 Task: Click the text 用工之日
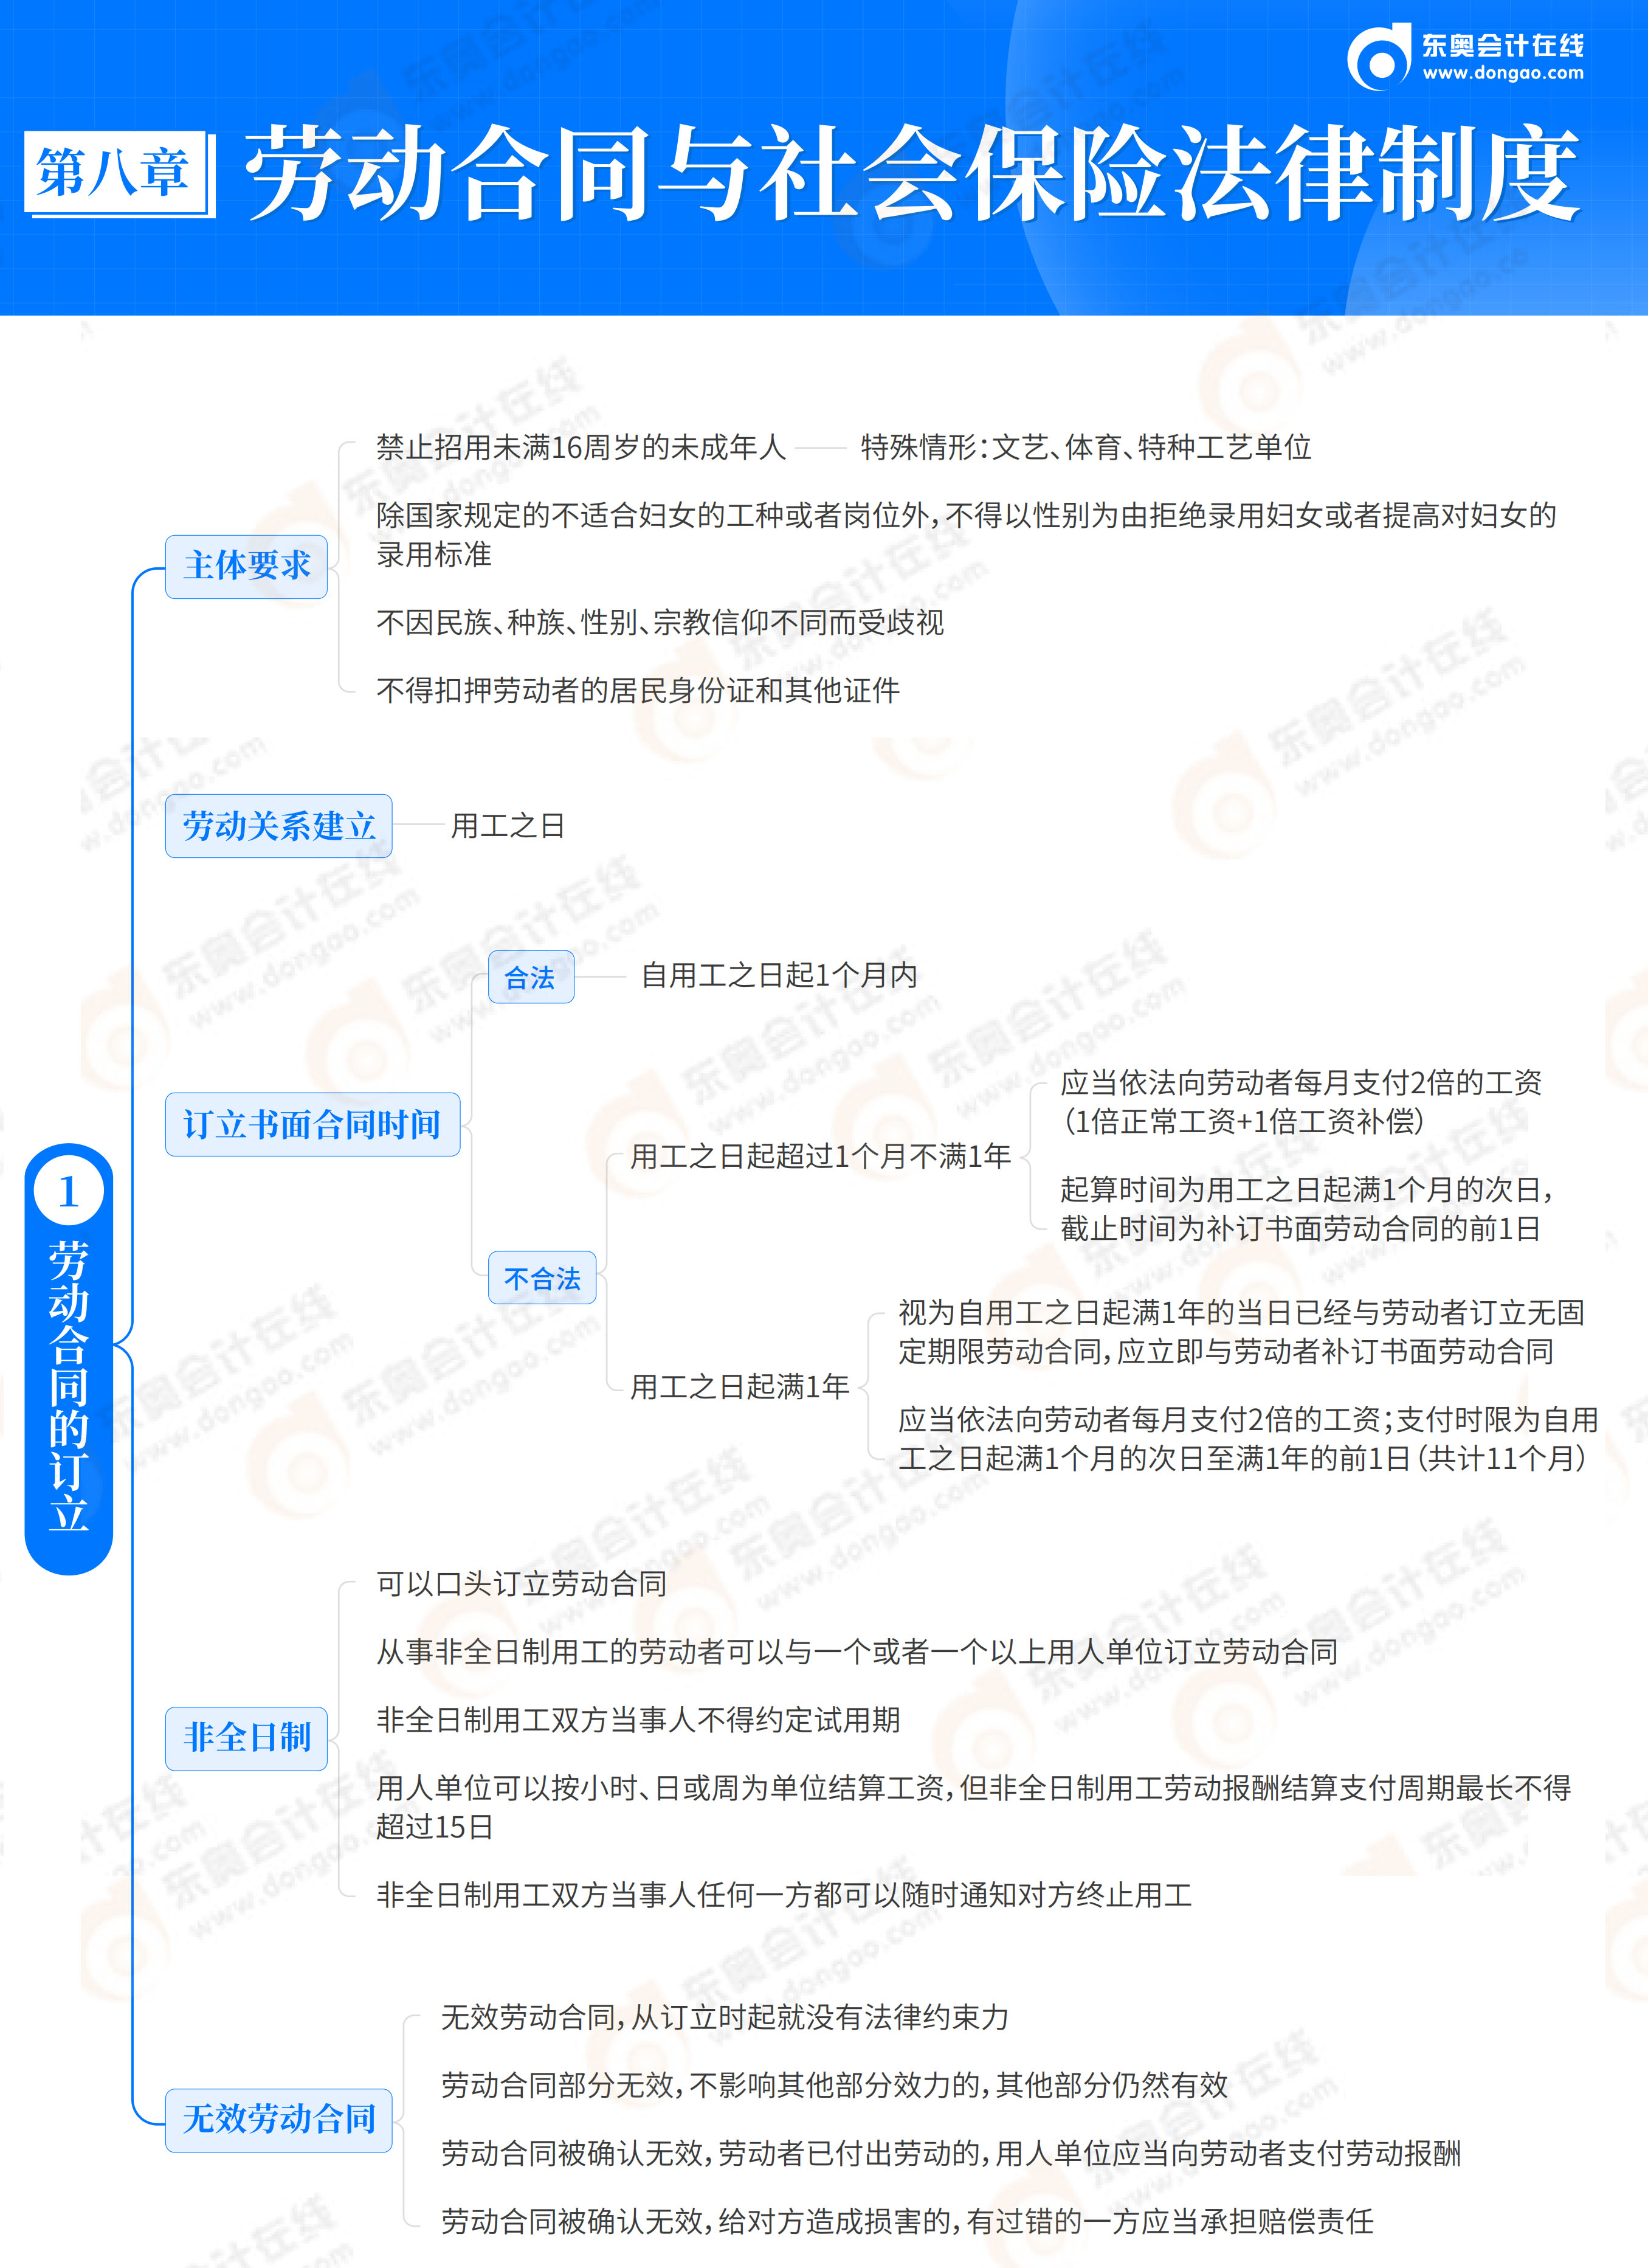point(508,826)
